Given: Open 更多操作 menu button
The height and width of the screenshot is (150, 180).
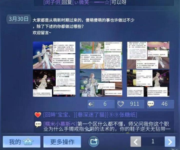Looking at the screenshot, I should pyautogui.click(x=62, y=142).
